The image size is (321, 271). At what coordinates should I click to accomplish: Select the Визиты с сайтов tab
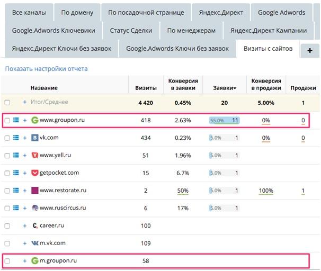[268, 49]
